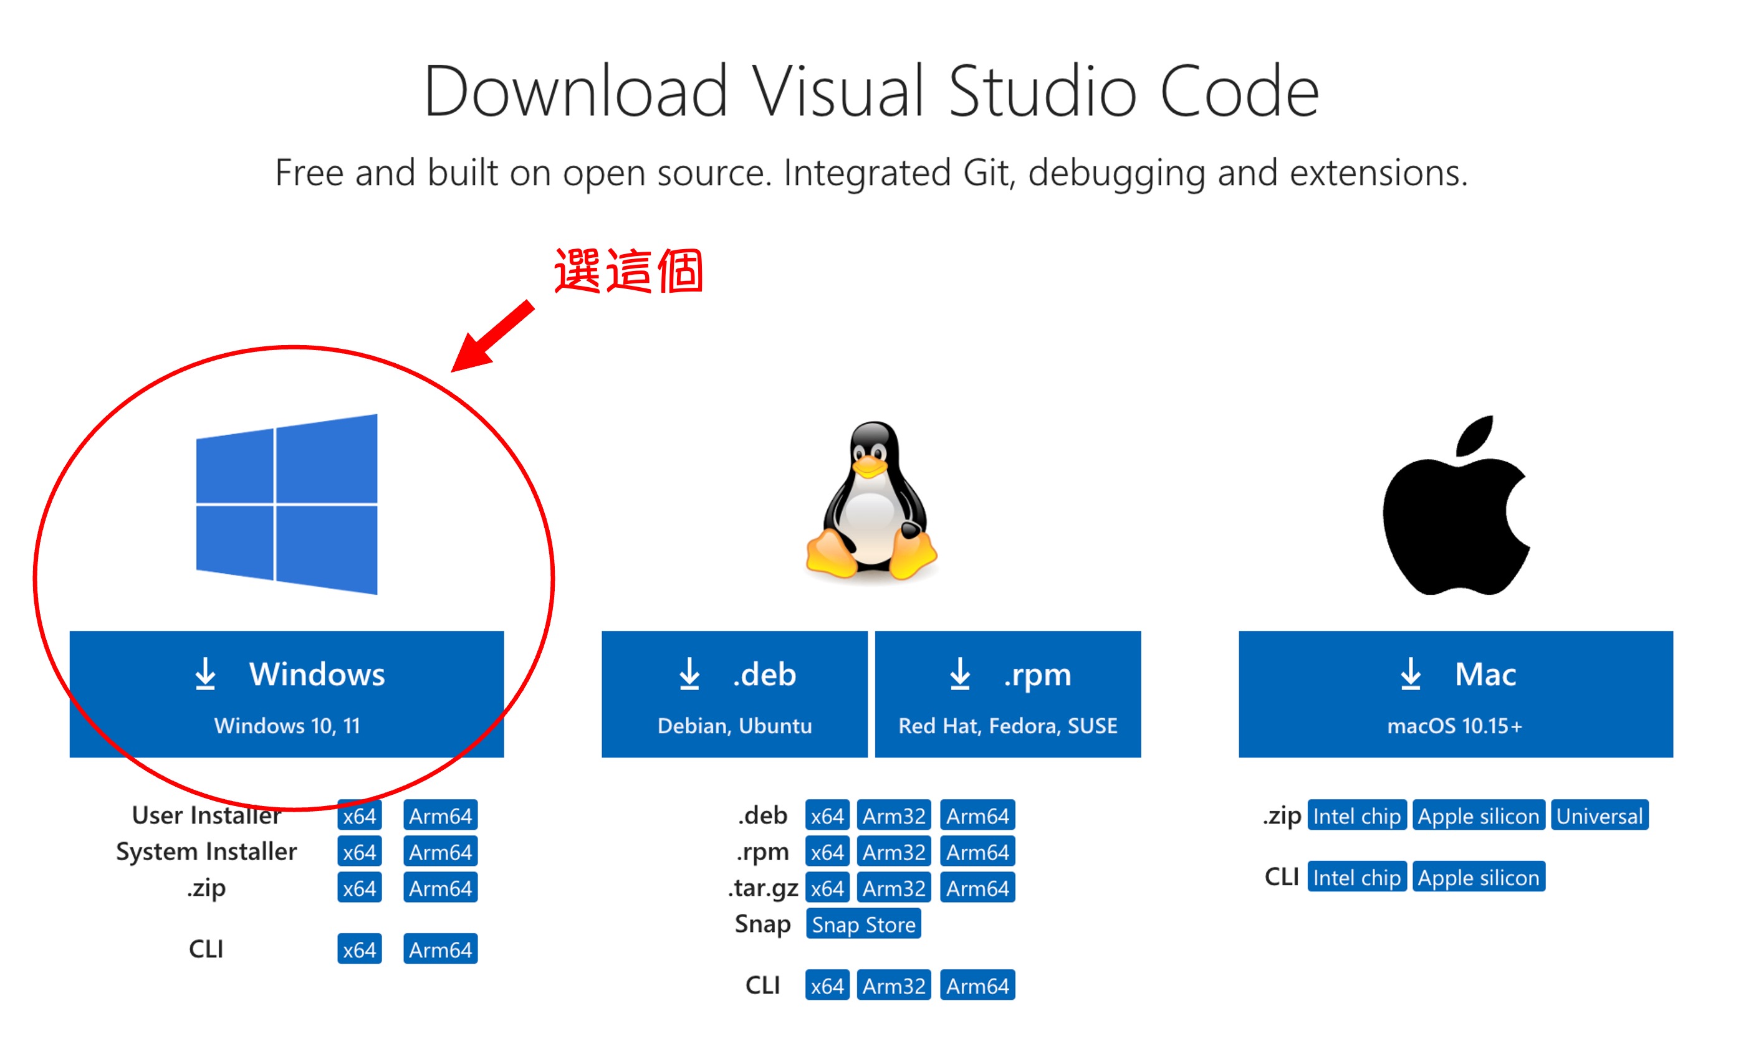This screenshot has width=1751, height=1039.
Task: Download the Windows 10, 11 installer
Action: [287, 694]
